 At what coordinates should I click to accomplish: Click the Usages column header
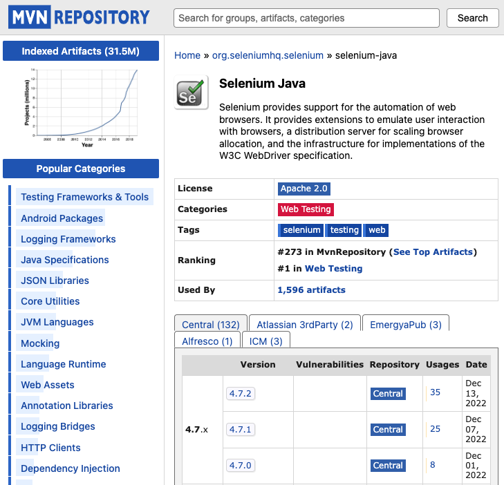pyautogui.click(x=442, y=365)
